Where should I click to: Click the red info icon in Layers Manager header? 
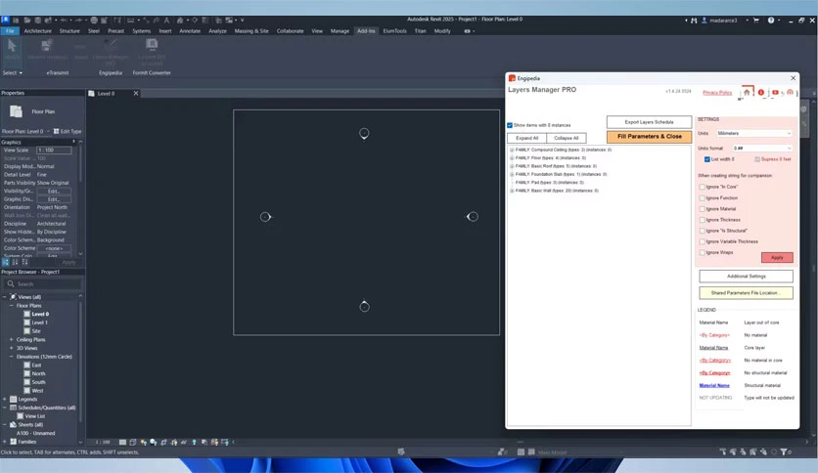coord(761,92)
